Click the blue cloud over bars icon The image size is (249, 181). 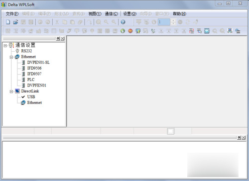238,31
